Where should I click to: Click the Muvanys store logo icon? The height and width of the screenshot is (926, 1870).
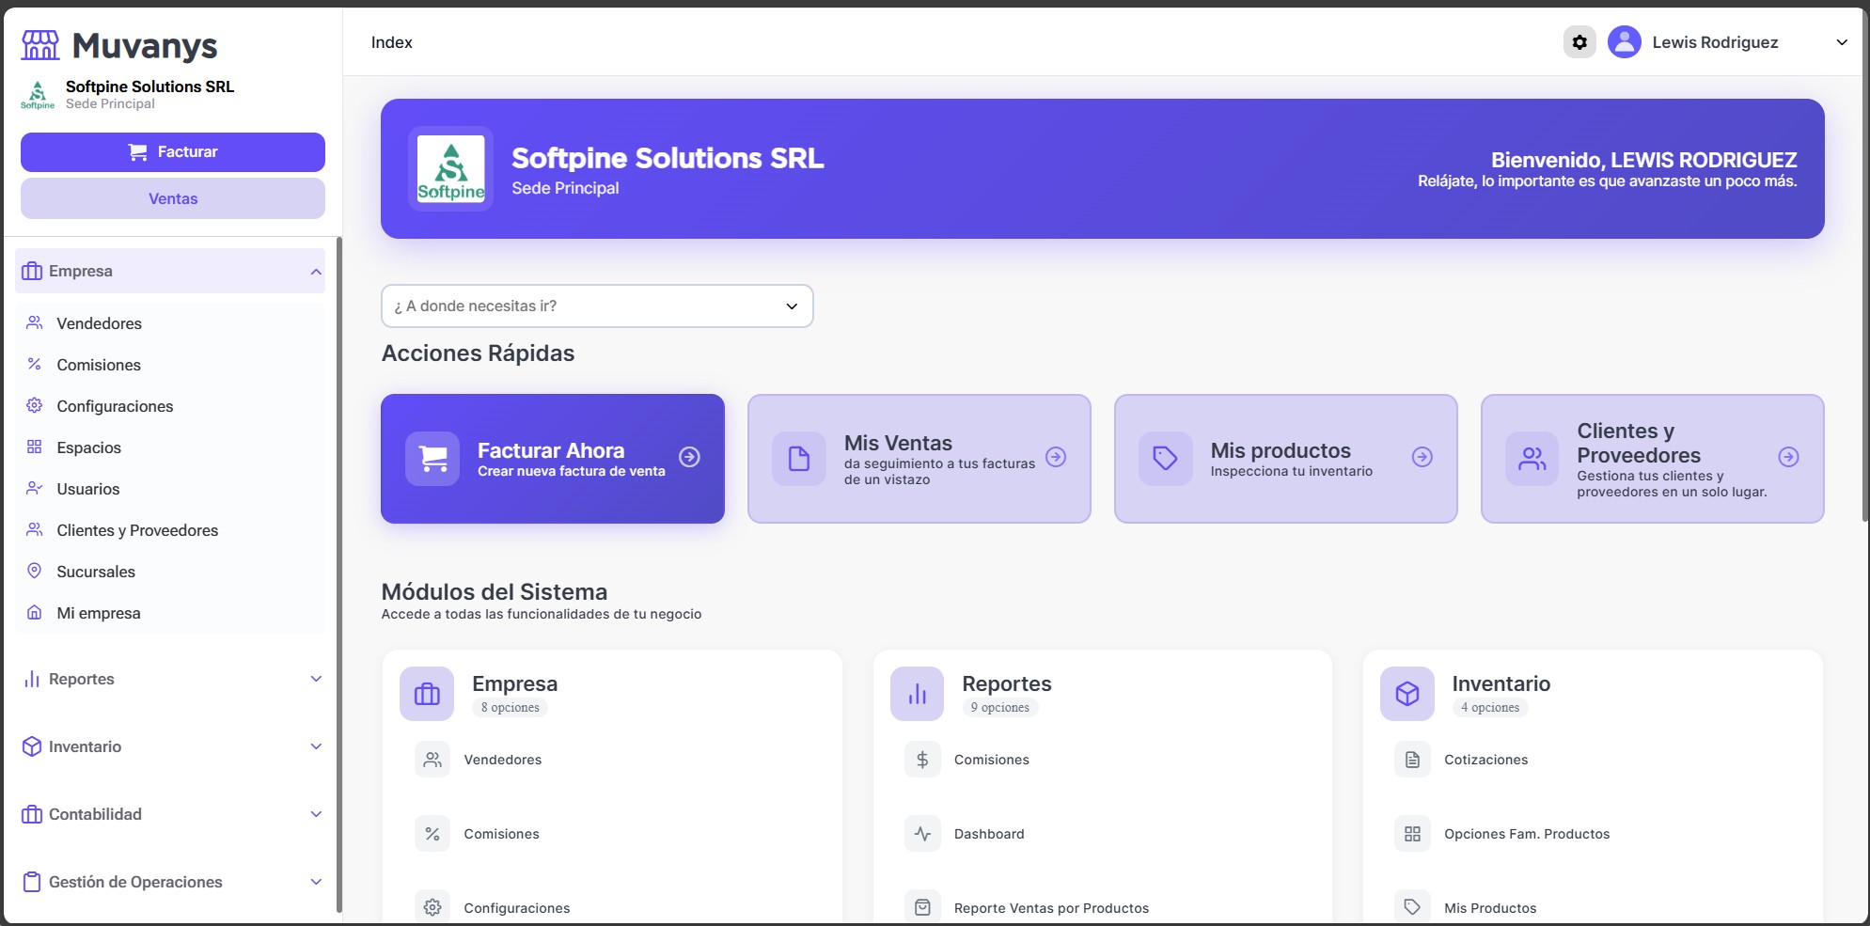point(40,45)
